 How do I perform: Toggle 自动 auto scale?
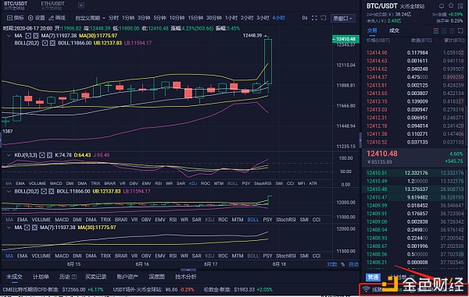pyautogui.click(x=353, y=264)
